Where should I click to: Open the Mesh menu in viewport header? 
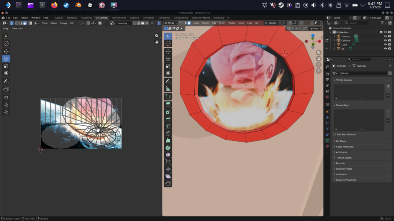point(222,23)
